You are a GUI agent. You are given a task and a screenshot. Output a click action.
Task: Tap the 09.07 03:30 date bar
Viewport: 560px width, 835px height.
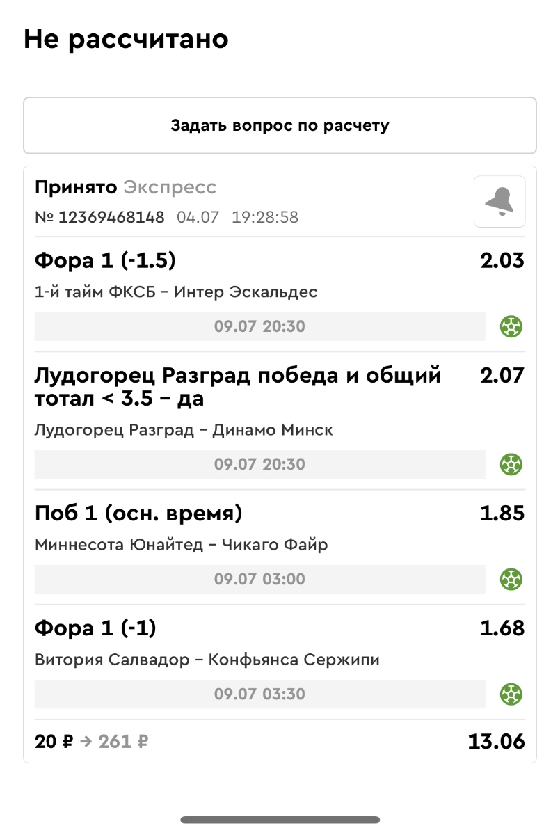click(x=259, y=694)
